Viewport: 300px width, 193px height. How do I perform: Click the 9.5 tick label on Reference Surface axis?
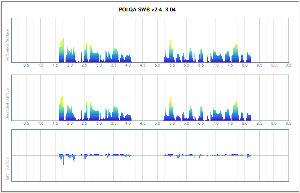[x=288, y=66]
